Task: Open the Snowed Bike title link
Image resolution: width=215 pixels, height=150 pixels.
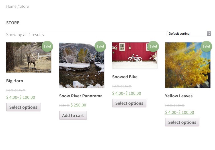Action: pos(125,77)
